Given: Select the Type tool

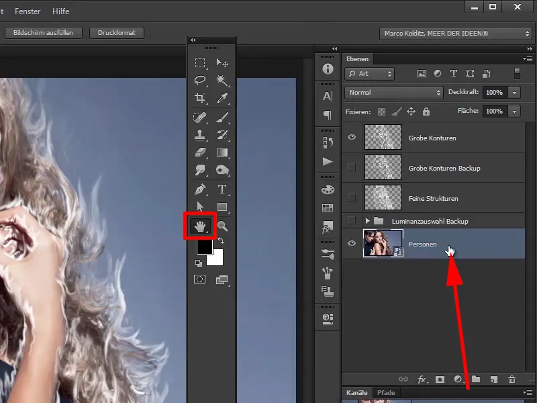Looking at the screenshot, I should (x=222, y=189).
